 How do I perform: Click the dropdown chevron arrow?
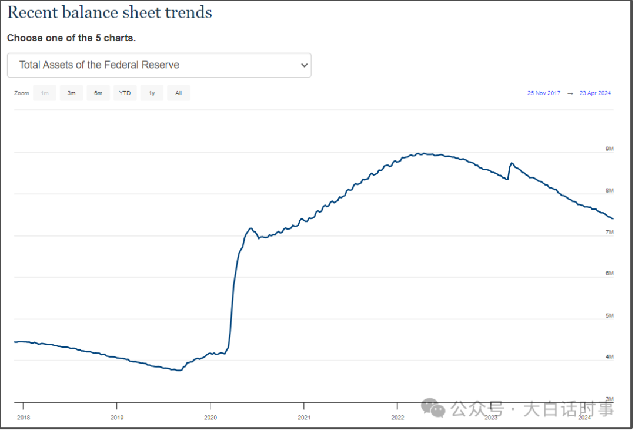(x=304, y=65)
